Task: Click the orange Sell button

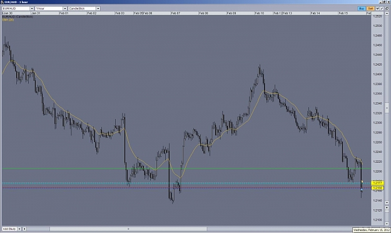Action: 370,9
